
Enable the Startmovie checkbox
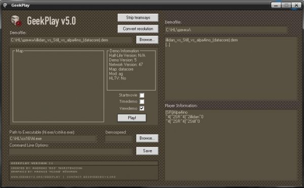[142, 95]
